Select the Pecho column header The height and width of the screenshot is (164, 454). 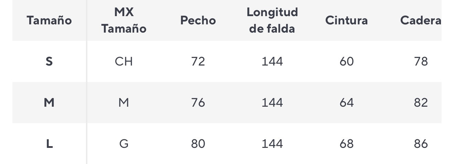point(198,21)
